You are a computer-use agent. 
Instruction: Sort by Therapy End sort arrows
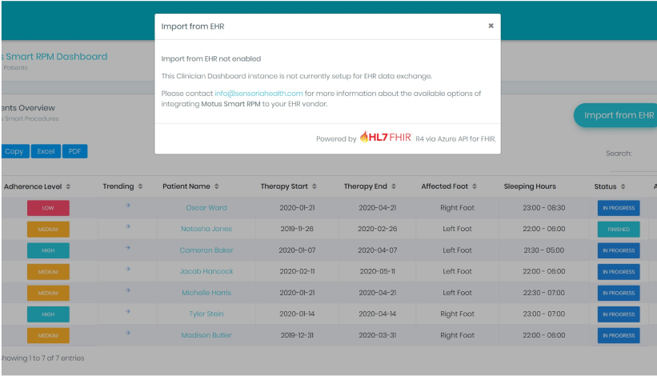pyautogui.click(x=395, y=186)
